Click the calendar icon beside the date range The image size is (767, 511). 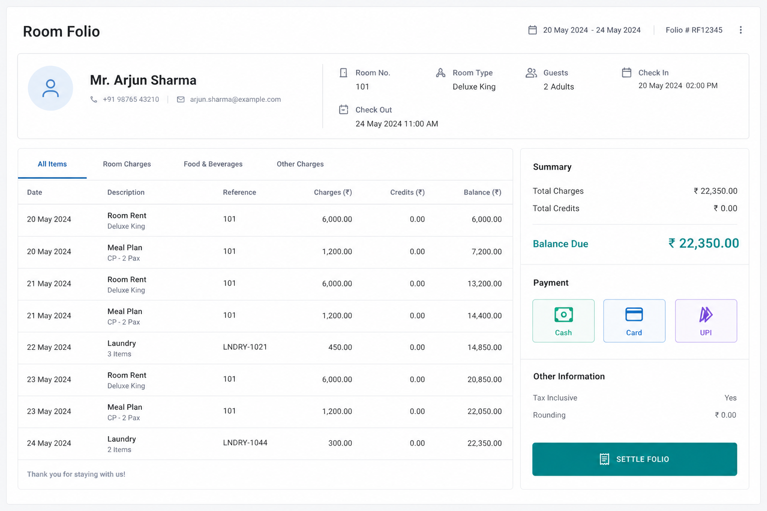click(532, 30)
